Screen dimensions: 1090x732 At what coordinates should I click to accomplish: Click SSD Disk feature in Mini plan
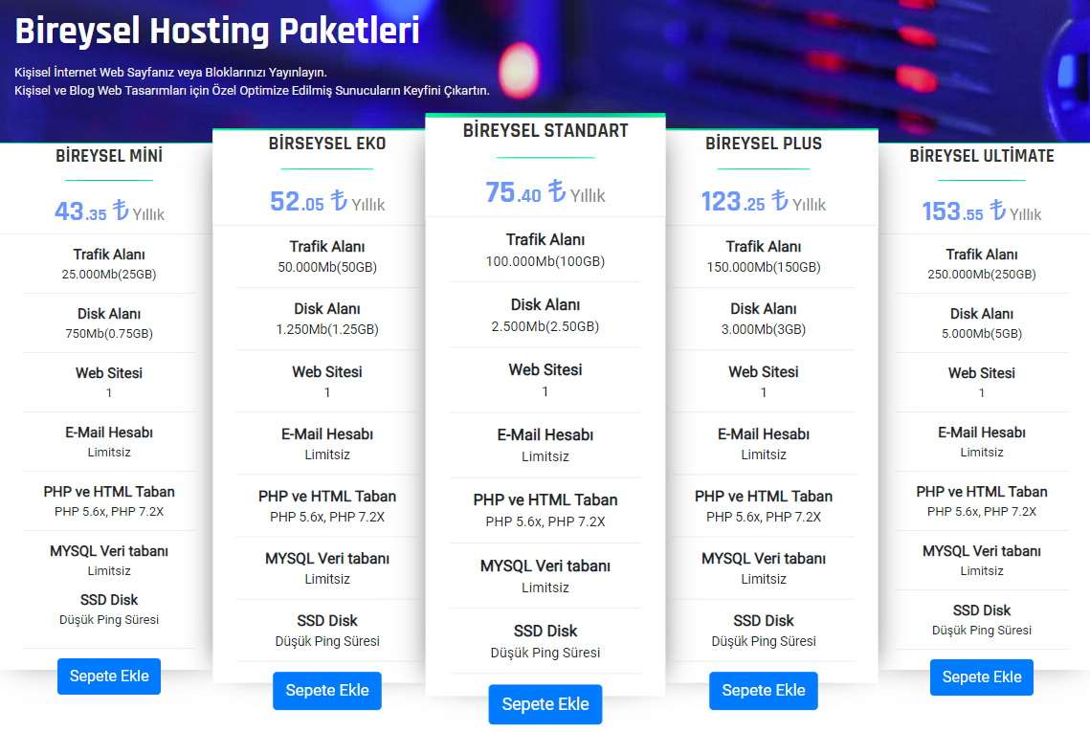click(x=109, y=600)
